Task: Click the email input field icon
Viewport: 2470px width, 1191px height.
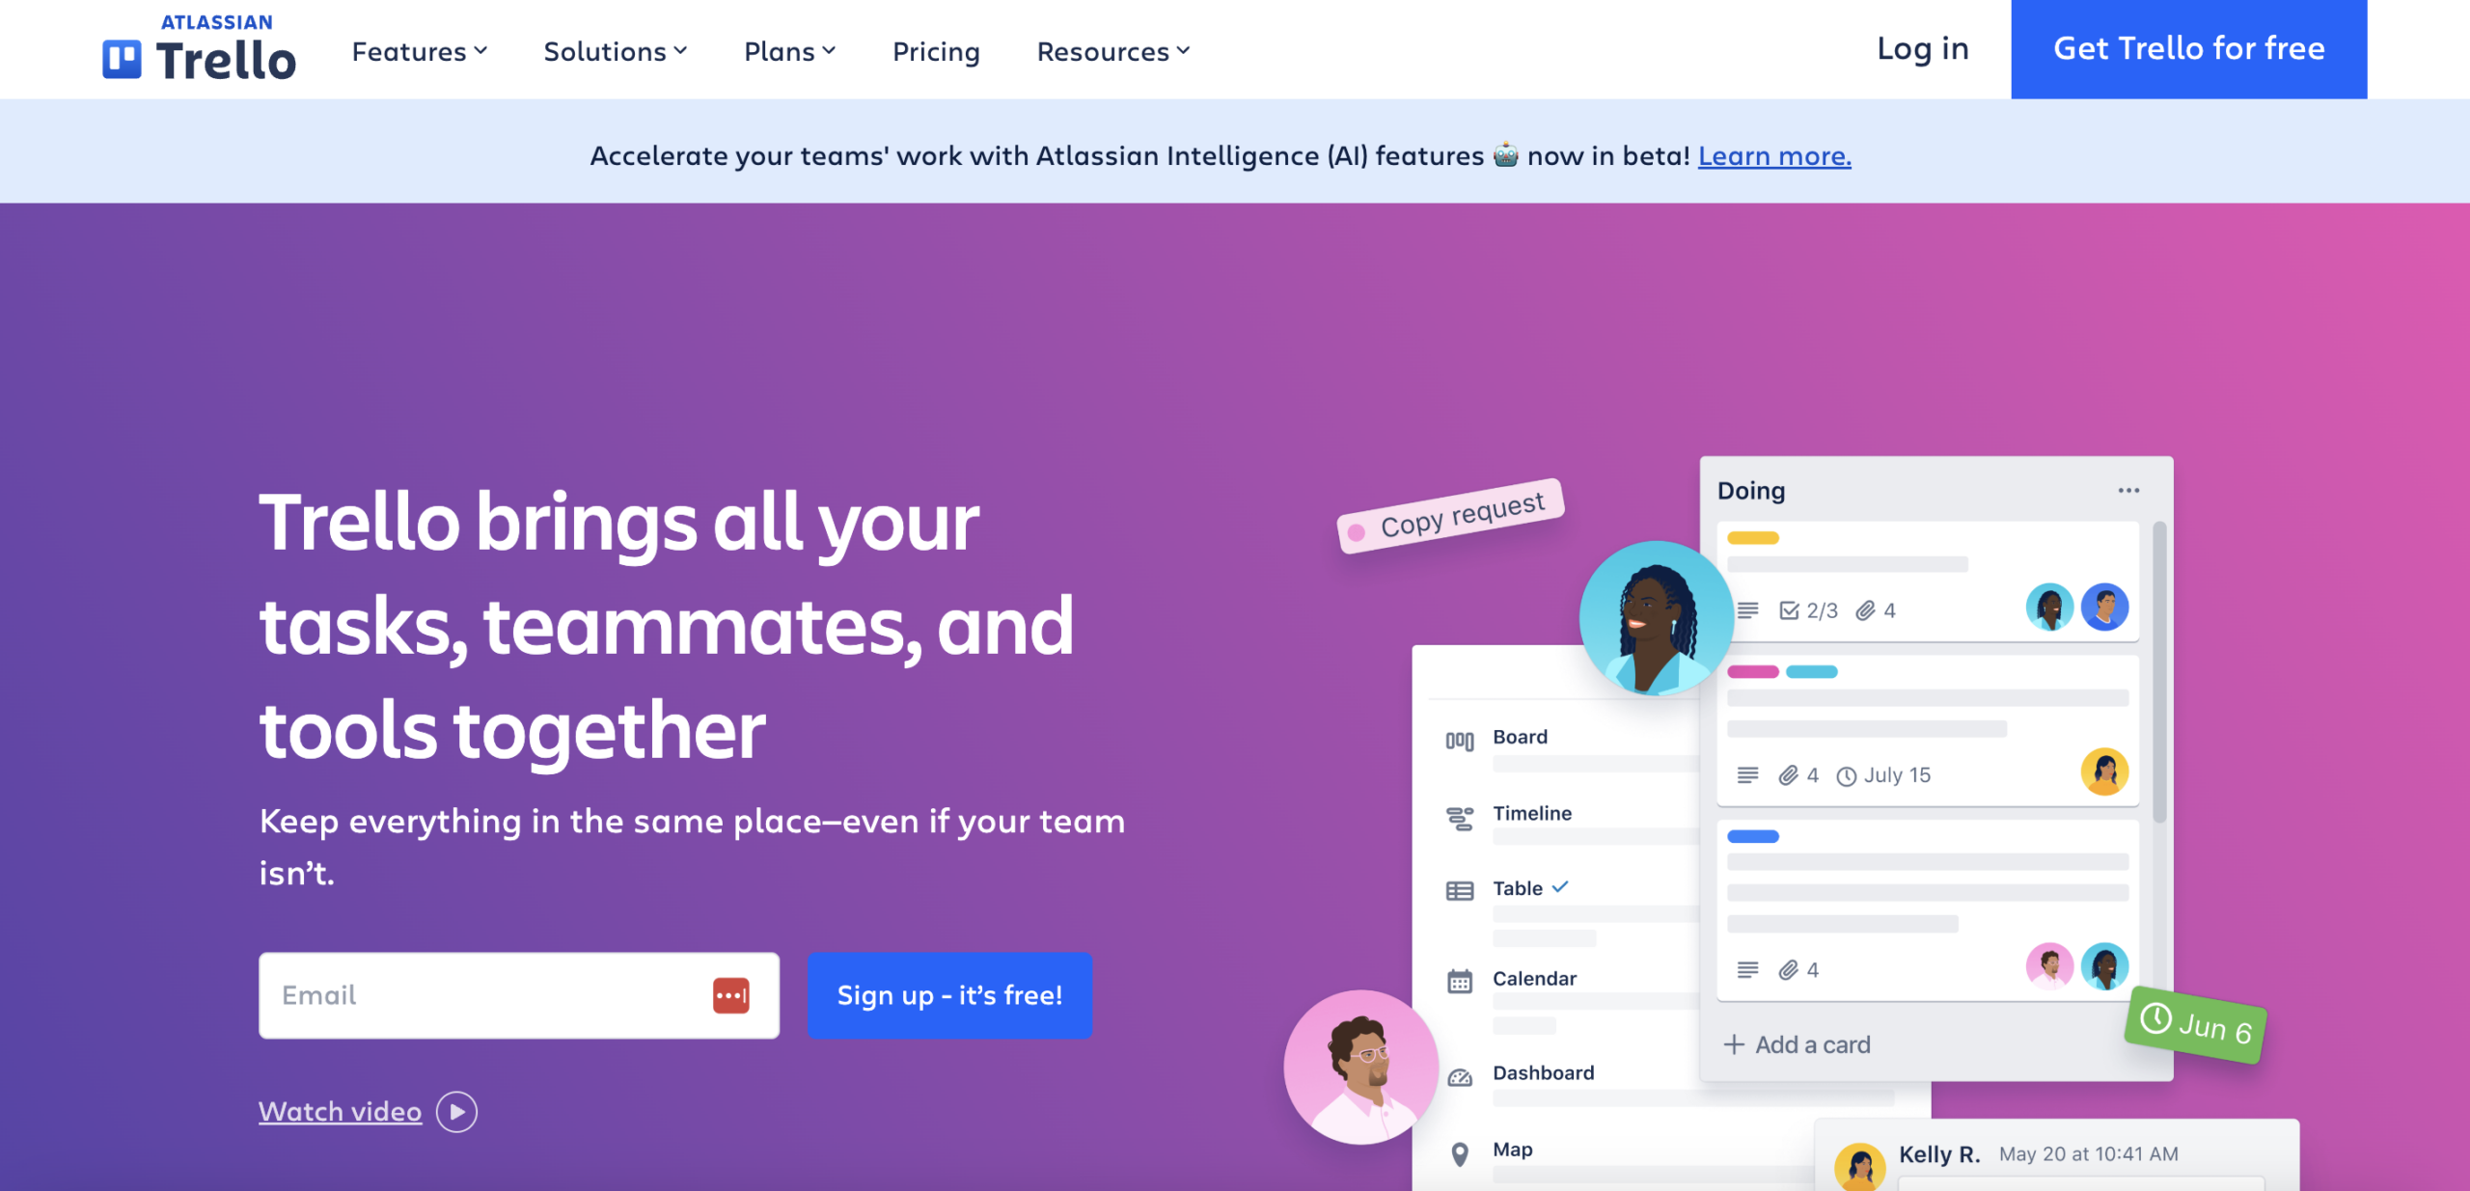Action: pyautogui.click(x=731, y=994)
